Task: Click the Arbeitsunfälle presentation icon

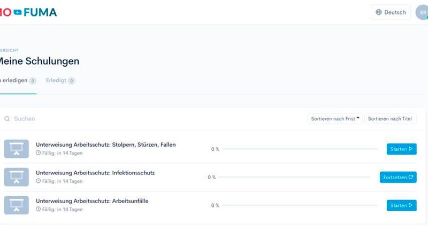Action: tap(16, 205)
